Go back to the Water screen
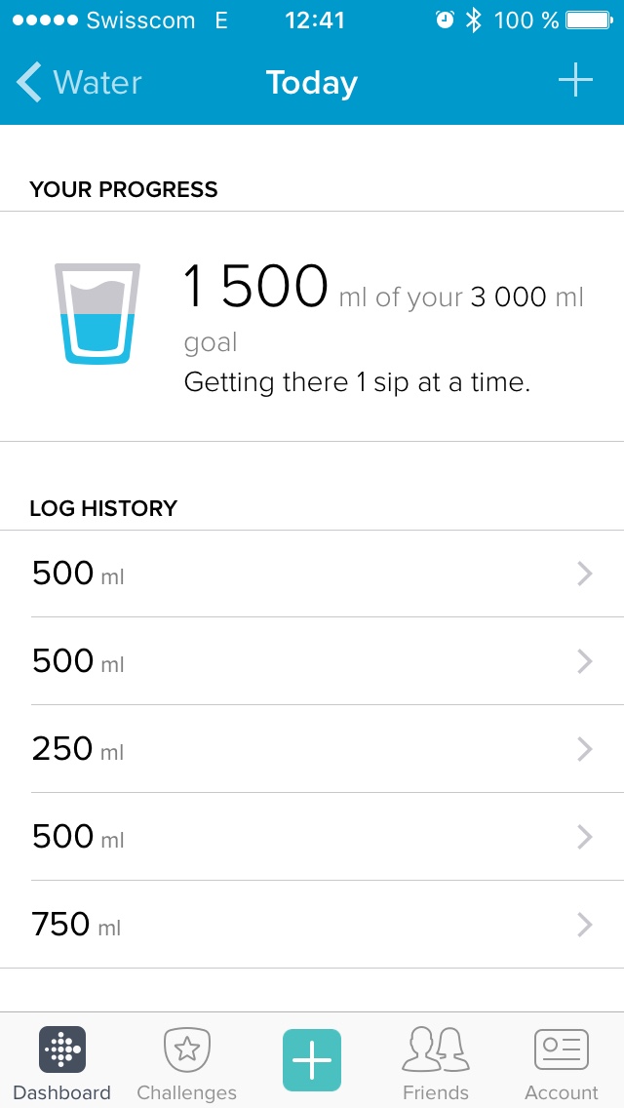Screen dimensions: 624x1108 [79, 82]
